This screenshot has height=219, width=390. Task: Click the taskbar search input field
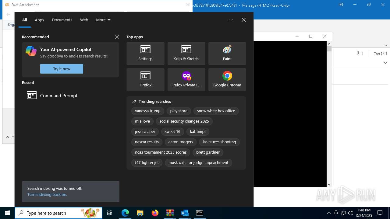[58, 213]
